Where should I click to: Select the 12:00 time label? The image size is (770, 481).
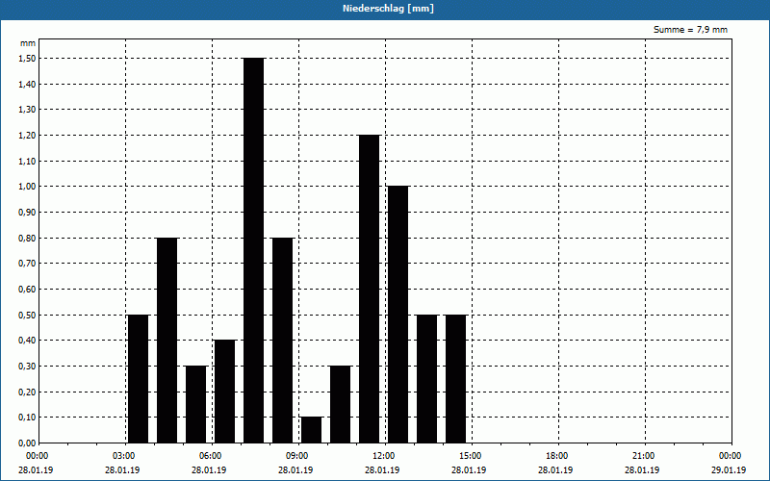[384, 456]
